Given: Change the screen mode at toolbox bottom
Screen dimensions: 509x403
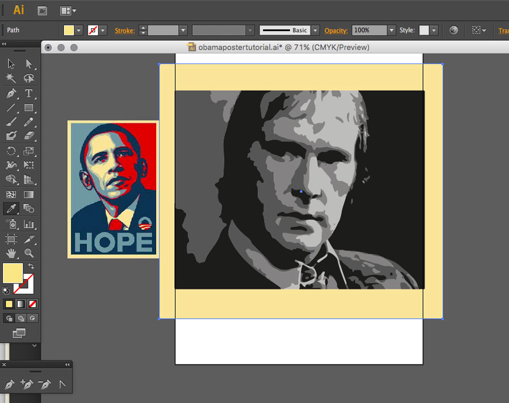Looking at the screenshot, I should pos(19,333).
